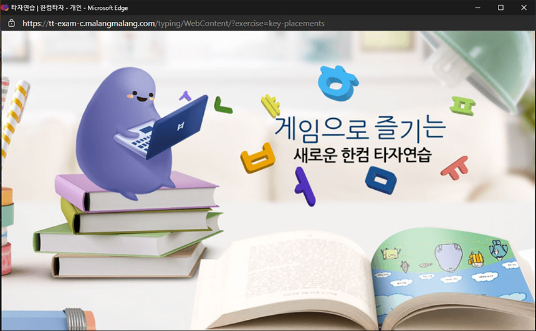Select the tt-exam-c.malangmalang.com address URL
The image size is (536, 331).
click(x=173, y=23)
